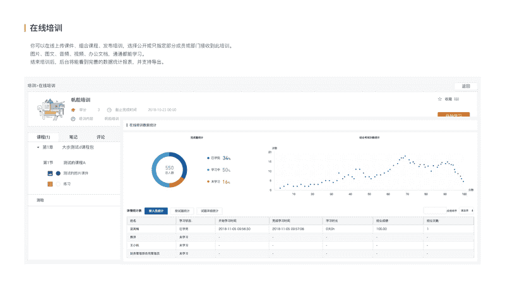Click the 已学完 dark blue legend dot
Screen dimensions: 505x293
tap(208, 158)
